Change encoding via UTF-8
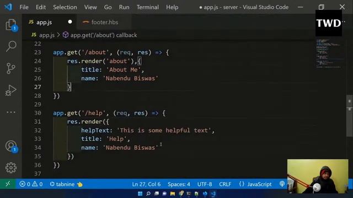Viewport: 353px width, 198px height. pyautogui.click(x=205, y=184)
